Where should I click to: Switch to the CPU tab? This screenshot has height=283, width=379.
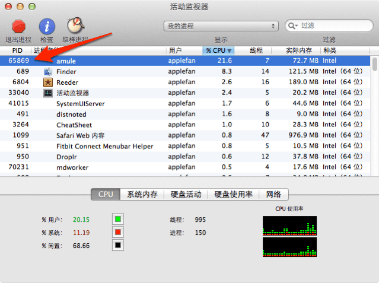pyautogui.click(x=106, y=194)
